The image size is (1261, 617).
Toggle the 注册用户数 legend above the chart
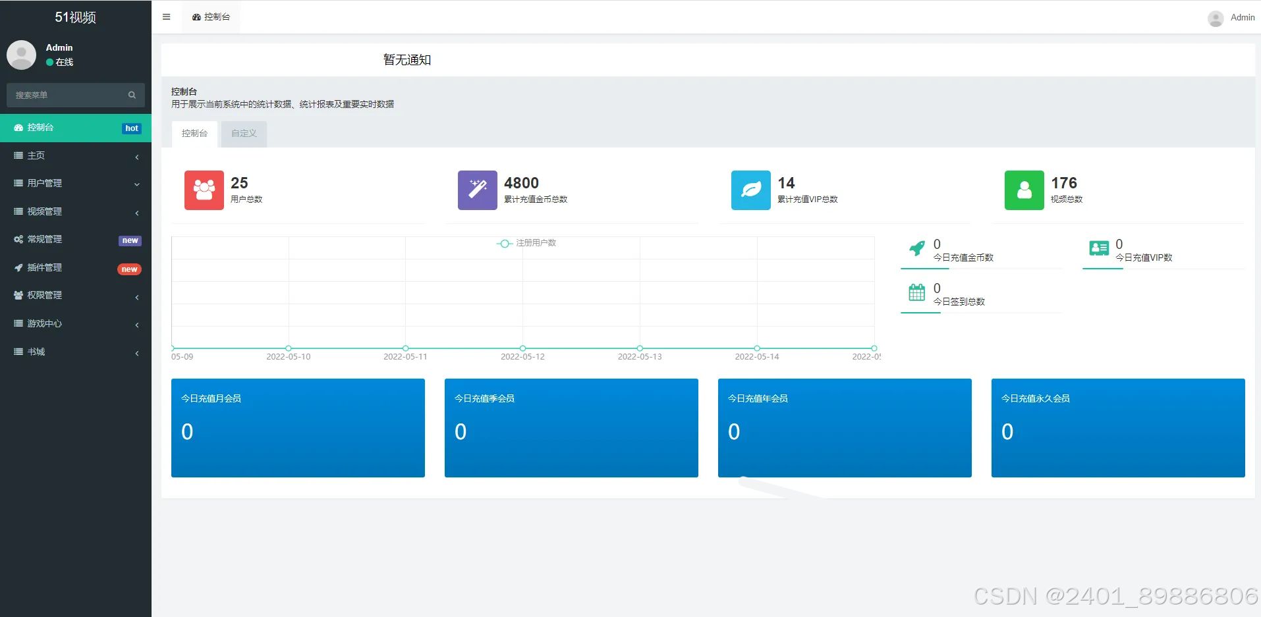tap(527, 243)
